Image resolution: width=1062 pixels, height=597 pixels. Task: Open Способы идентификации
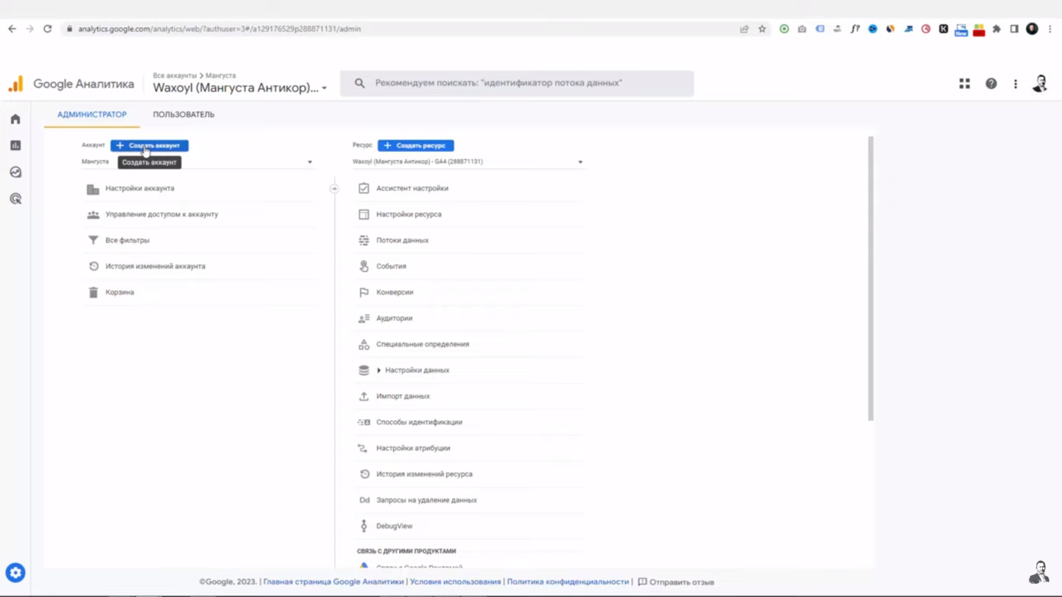pyautogui.click(x=419, y=422)
